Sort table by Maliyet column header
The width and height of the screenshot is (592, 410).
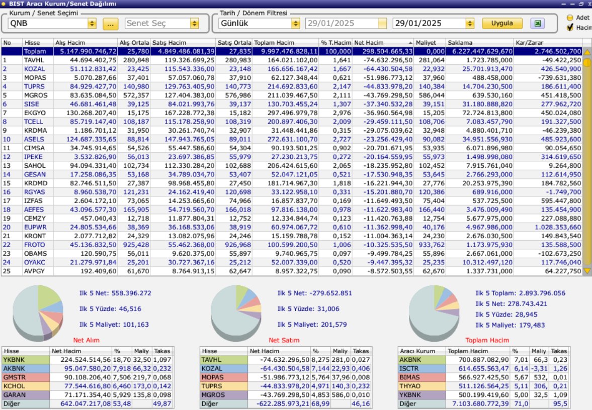pos(430,43)
